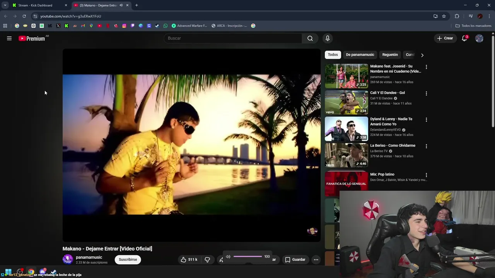Open Chrome extensions puzzle icon
This screenshot has width=495, height=278.
457,16
